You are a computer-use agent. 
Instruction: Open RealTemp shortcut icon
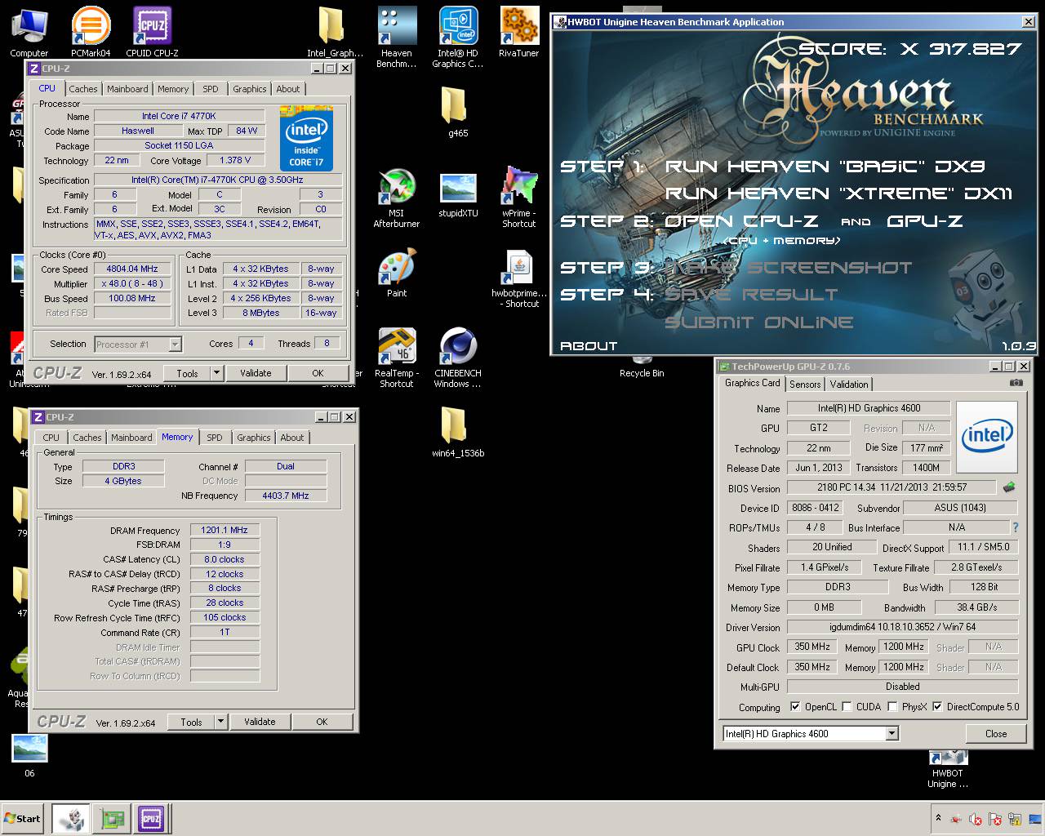coord(397,357)
